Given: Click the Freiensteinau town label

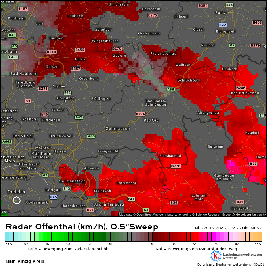Looking at the screenshot, I should [163, 54].
